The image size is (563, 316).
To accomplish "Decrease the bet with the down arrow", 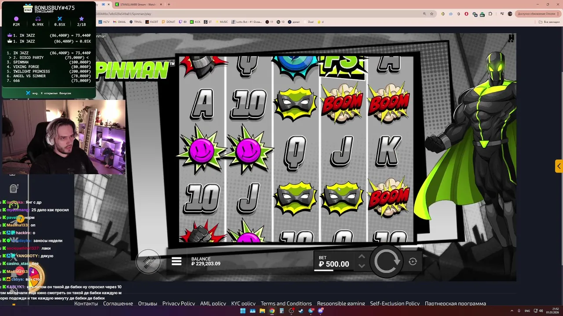I will coord(362,266).
